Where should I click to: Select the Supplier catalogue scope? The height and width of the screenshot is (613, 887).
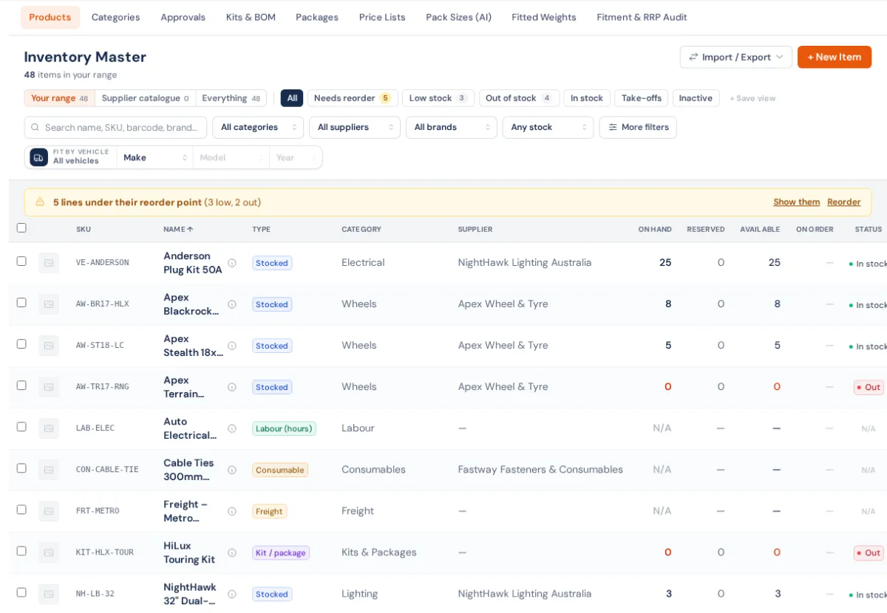(x=145, y=98)
